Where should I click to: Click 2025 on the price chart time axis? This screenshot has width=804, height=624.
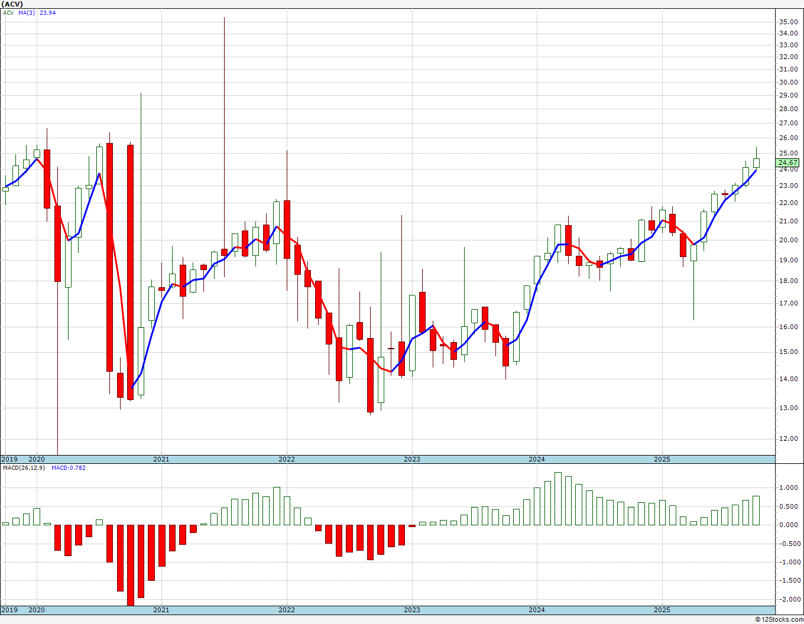pyautogui.click(x=662, y=459)
